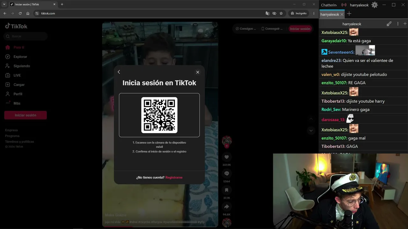
Task: Click the chat moderation mode icon
Action: coord(389,24)
